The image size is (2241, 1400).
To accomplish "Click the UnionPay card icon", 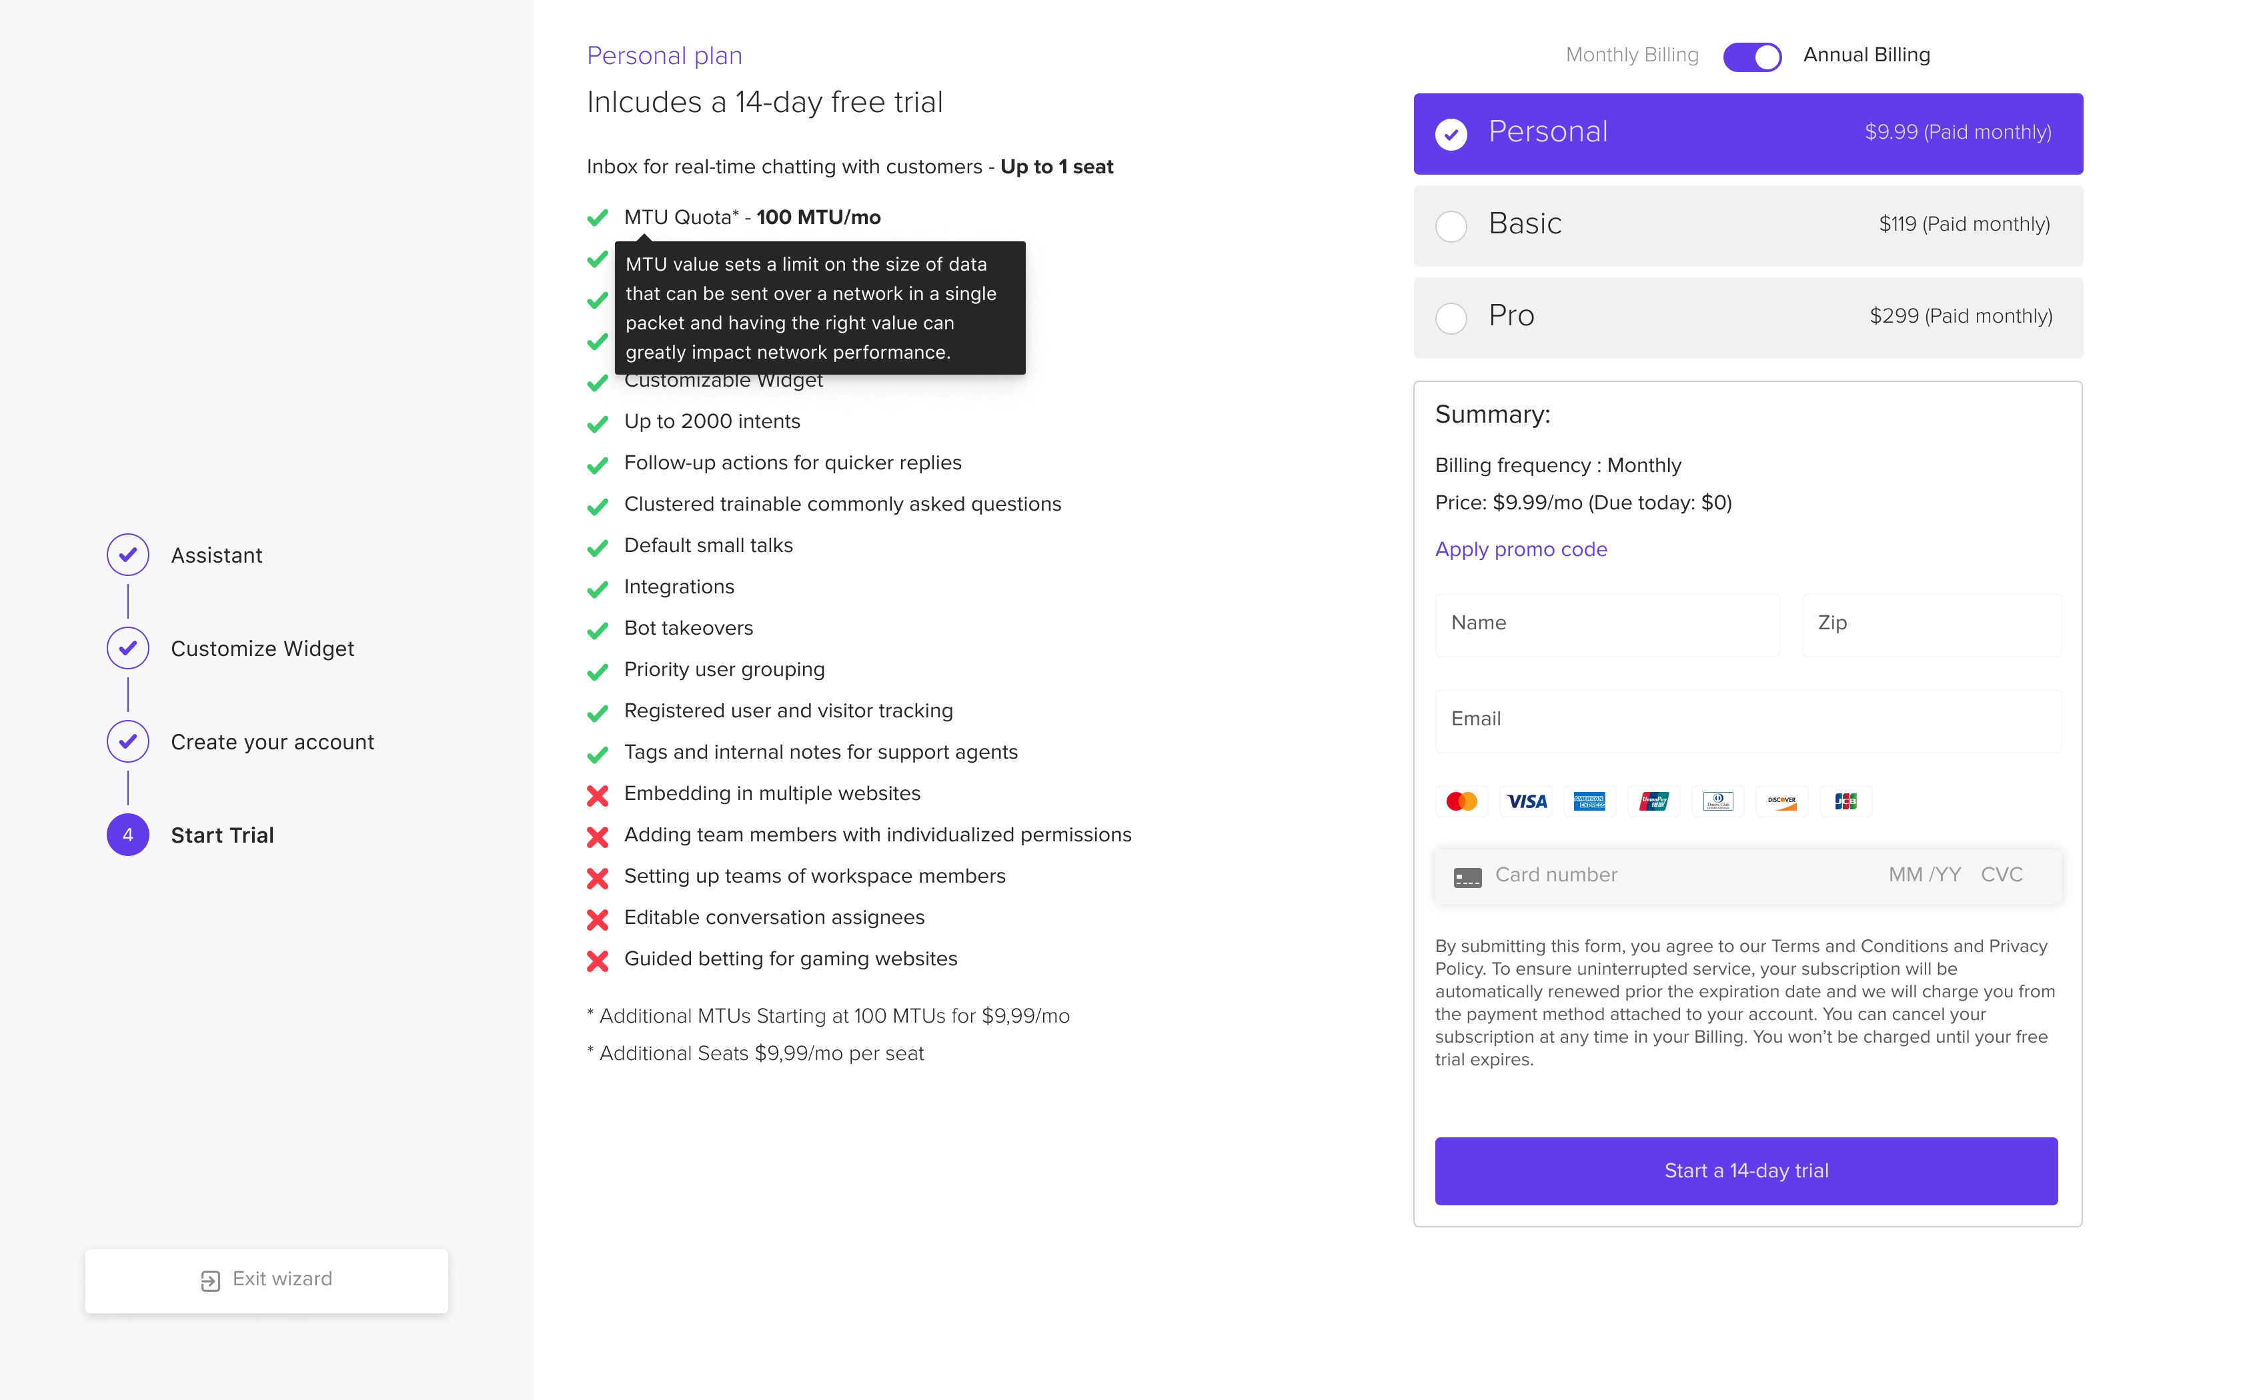I will coord(1654,802).
